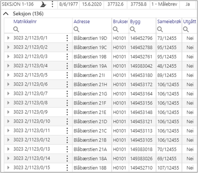This screenshot has height=173, width=198.
Task: Click search icon under Bruksenhet column
Action: [115, 29]
